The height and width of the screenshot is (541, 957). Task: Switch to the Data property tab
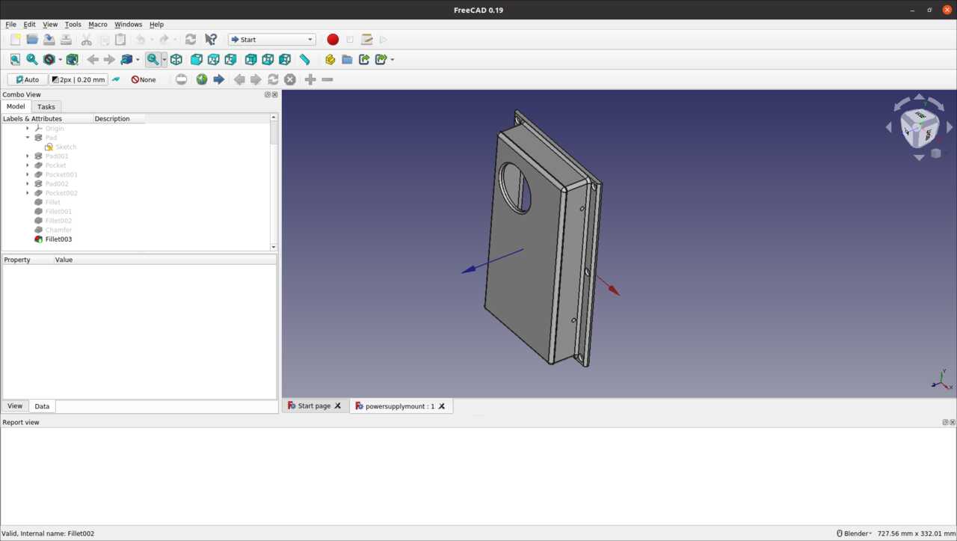tap(42, 406)
